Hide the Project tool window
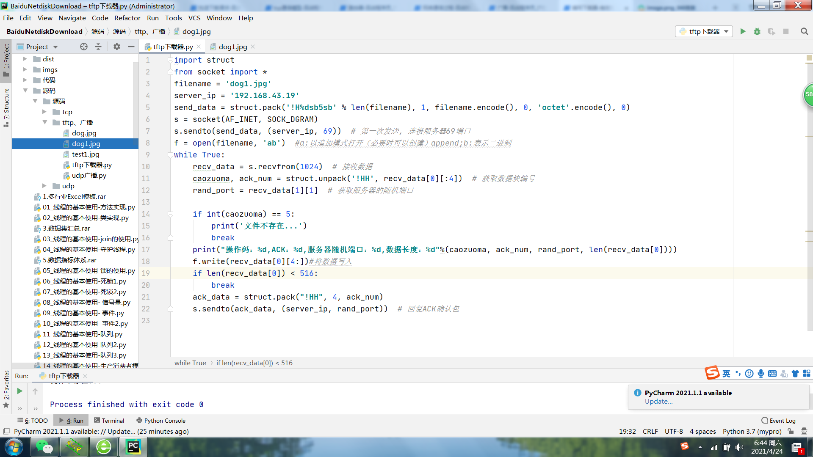The image size is (813, 457). pyautogui.click(x=131, y=47)
